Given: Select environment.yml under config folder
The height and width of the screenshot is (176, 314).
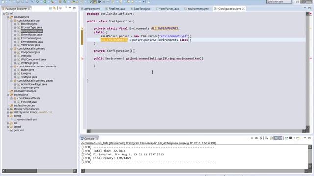Looking at the screenshot, I should [x=27, y=119].
